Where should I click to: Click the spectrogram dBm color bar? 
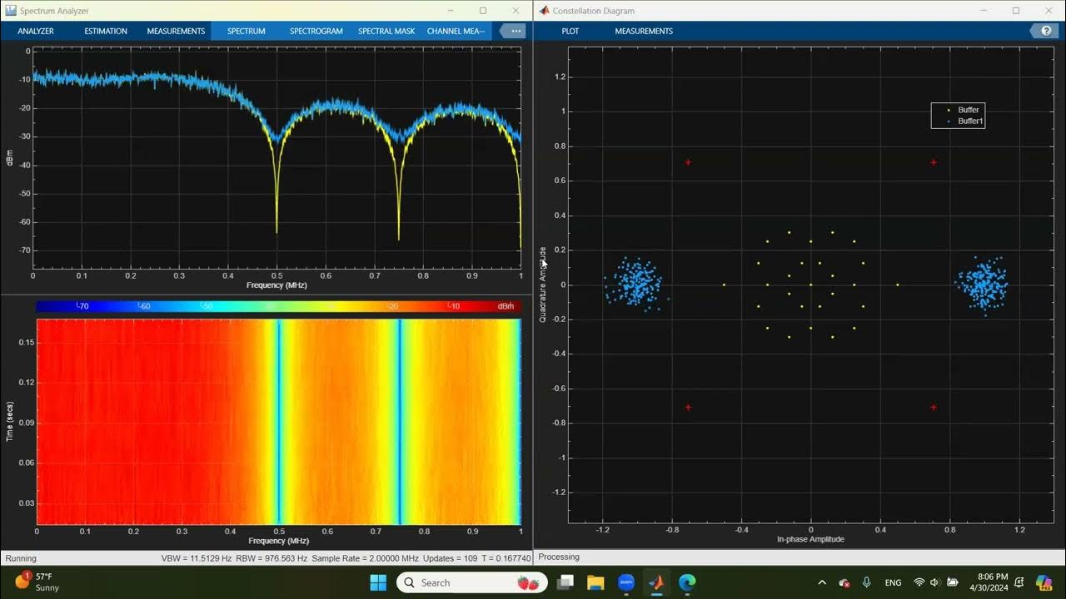point(278,306)
